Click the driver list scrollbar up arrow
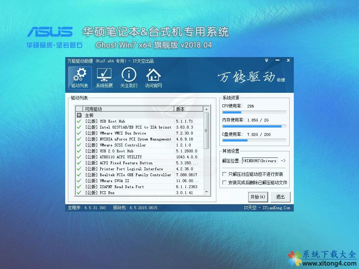 click(206, 109)
